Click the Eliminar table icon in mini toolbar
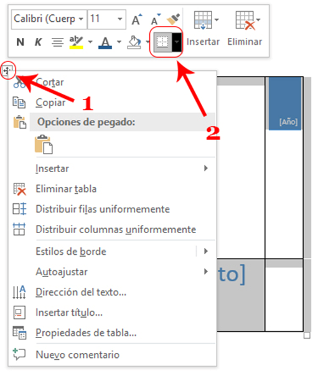The width and height of the screenshot is (318, 376). [245, 21]
